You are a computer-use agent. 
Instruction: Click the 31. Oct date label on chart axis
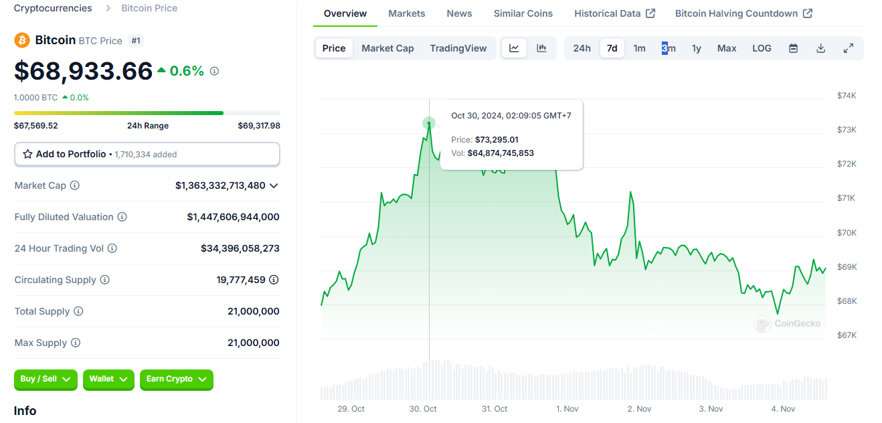pyautogui.click(x=495, y=409)
